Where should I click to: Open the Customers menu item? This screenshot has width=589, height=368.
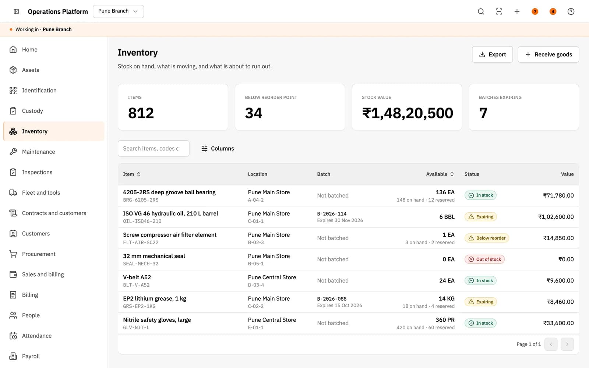pos(54,233)
